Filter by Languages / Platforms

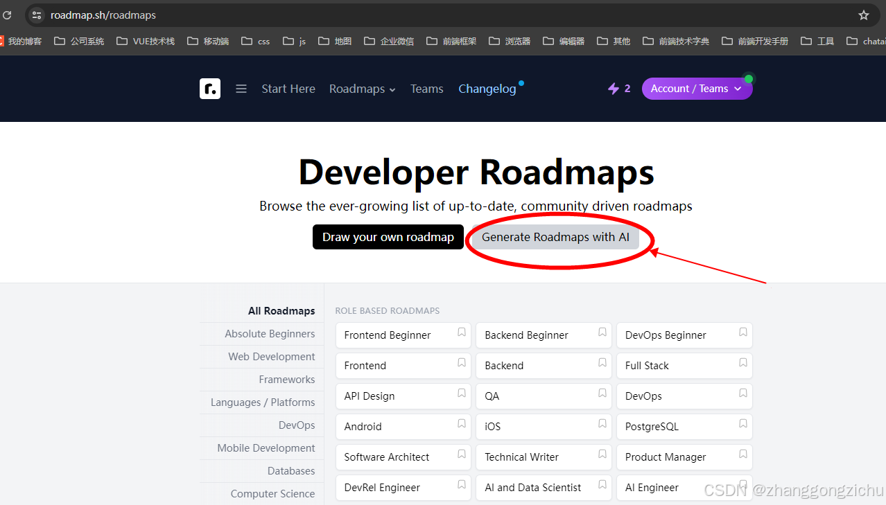pyautogui.click(x=263, y=402)
